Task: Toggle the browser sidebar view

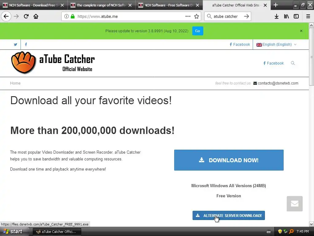Action: click(x=296, y=17)
